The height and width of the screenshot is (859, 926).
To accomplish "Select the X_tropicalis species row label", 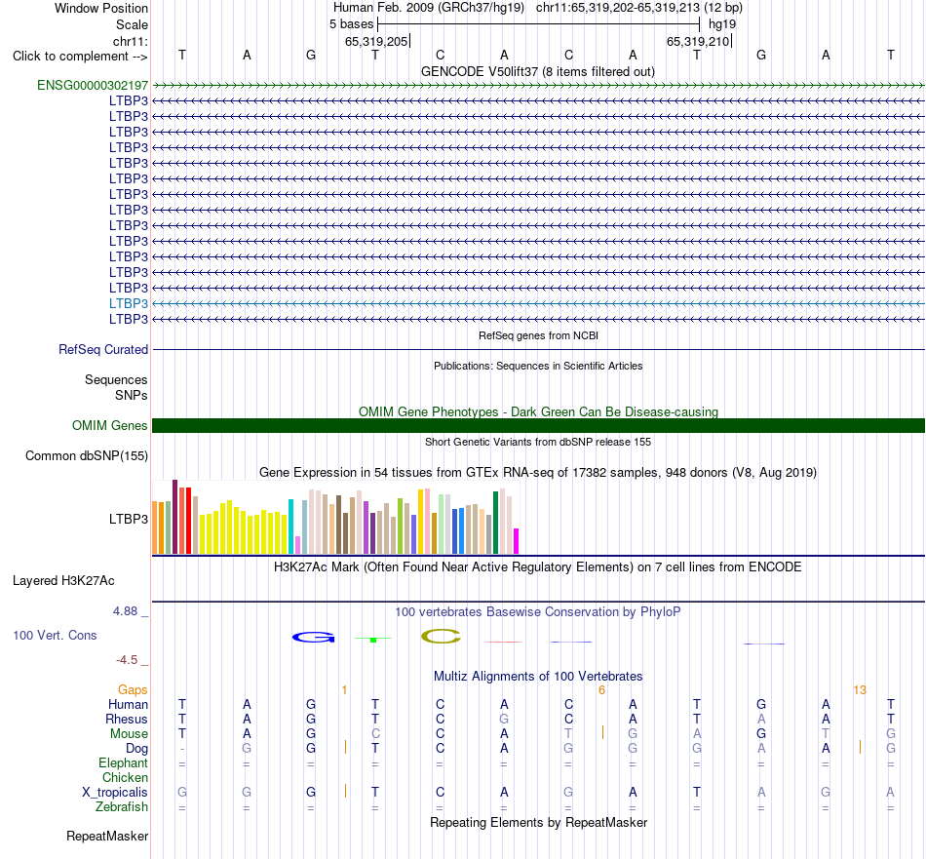I will pyautogui.click(x=115, y=793).
